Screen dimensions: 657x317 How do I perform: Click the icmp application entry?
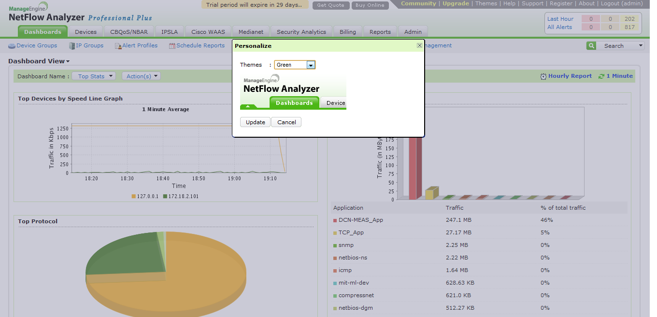click(345, 270)
